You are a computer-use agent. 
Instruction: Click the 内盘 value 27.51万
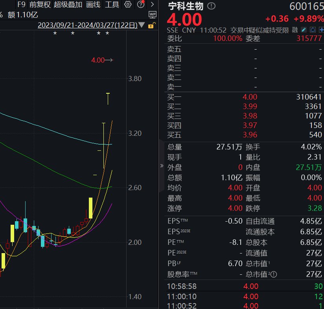(x=309, y=167)
